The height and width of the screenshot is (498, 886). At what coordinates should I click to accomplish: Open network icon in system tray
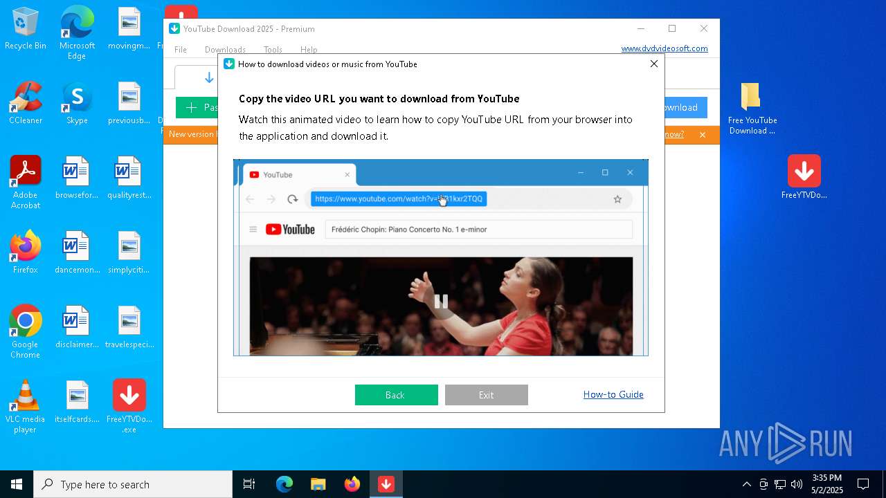pos(780,484)
